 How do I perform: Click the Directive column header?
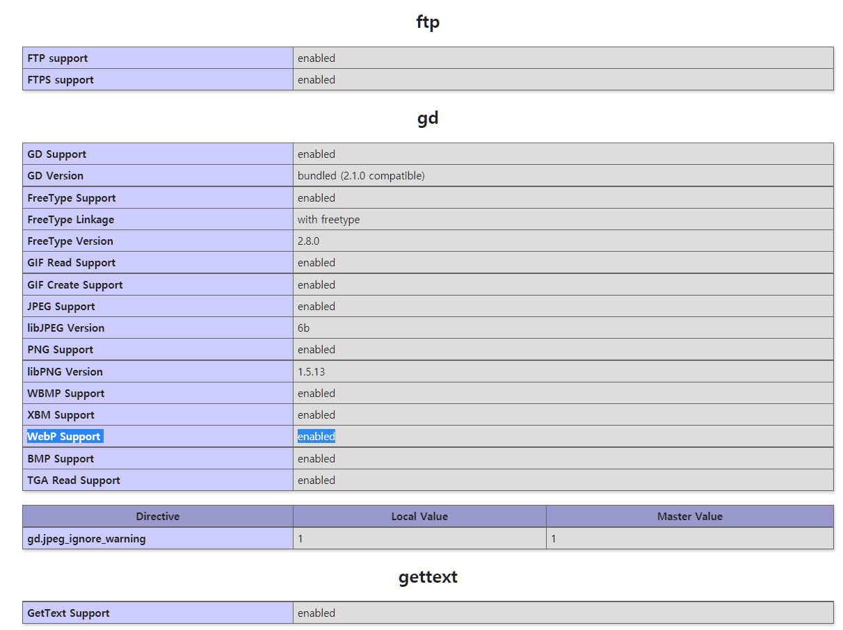pyautogui.click(x=158, y=517)
